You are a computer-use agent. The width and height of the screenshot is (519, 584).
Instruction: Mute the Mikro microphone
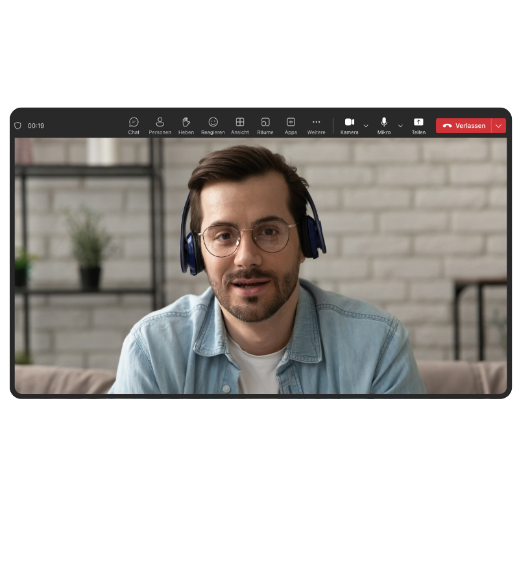[384, 122]
